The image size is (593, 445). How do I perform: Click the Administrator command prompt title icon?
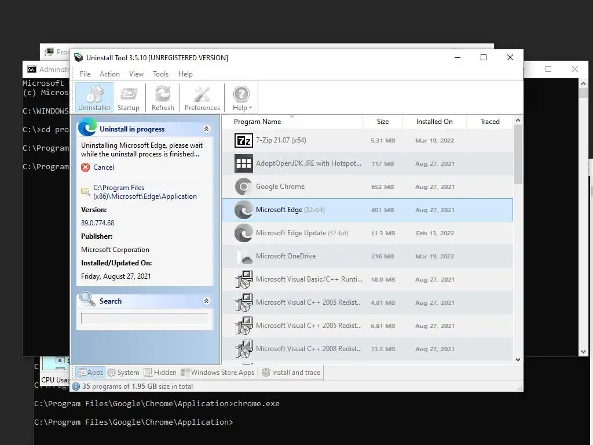[x=32, y=70]
